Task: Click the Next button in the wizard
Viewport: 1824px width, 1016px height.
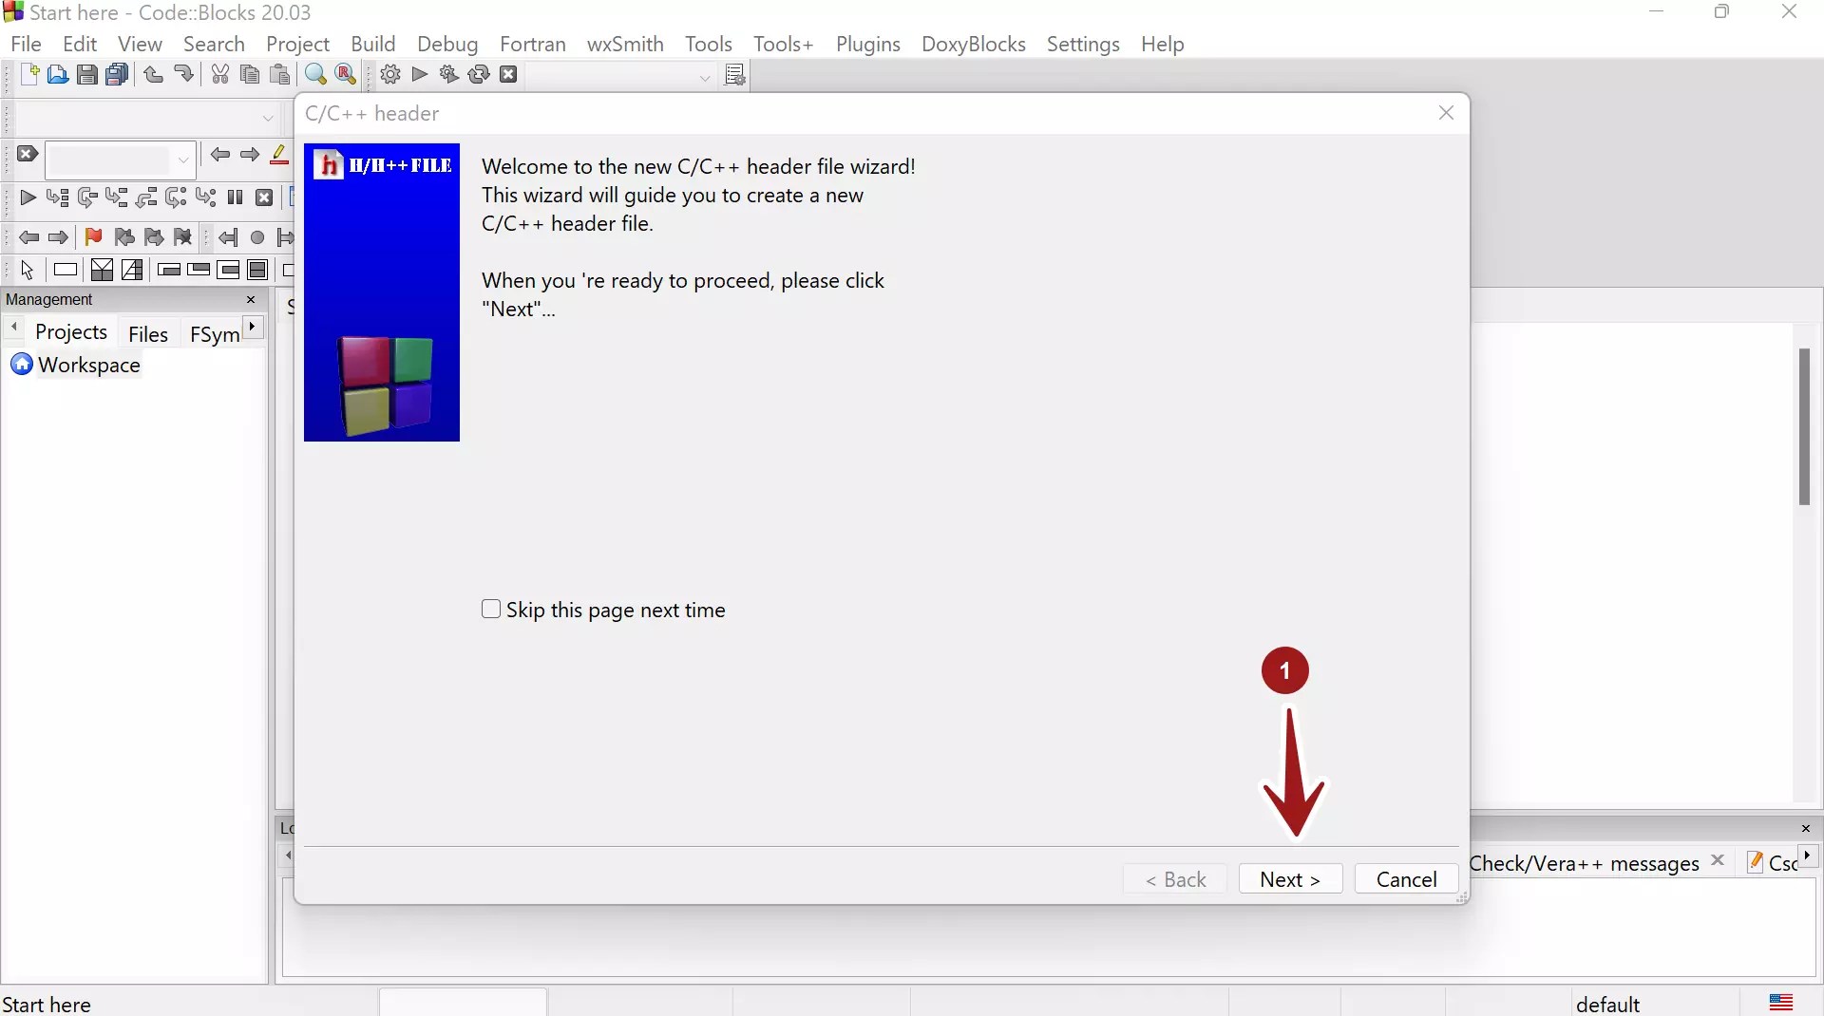Action: [1290, 878]
